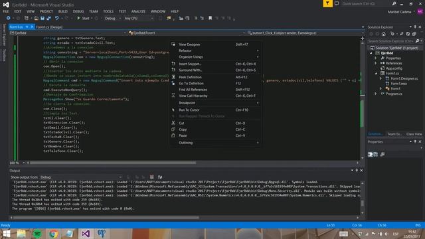Click the Save All toolbar icon
The image size is (425, 239).
[x=48, y=18]
